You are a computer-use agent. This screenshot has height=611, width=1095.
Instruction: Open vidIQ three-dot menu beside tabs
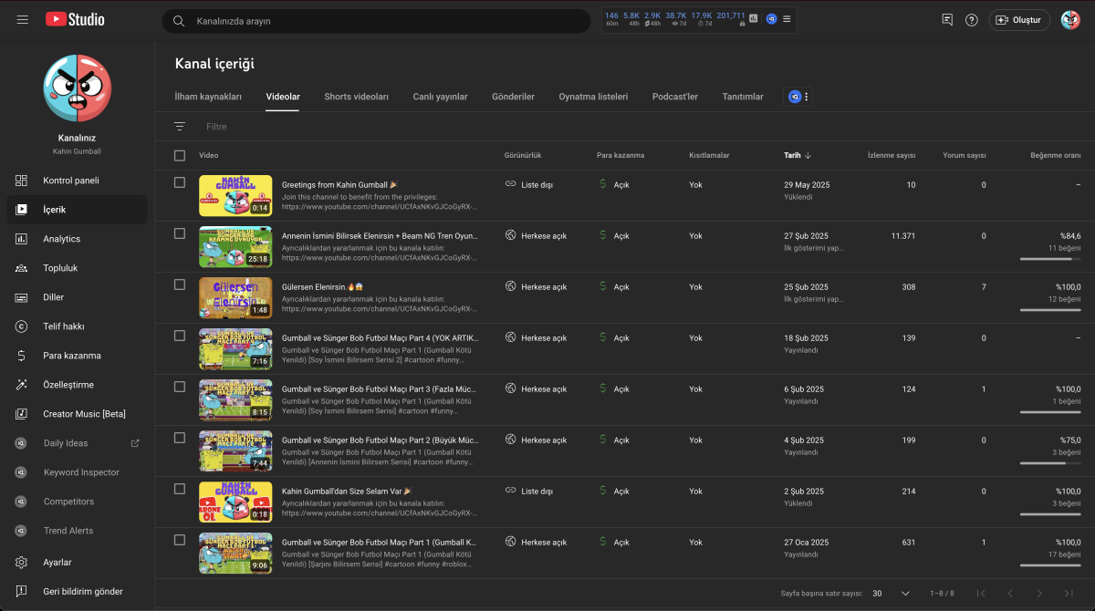(806, 97)
